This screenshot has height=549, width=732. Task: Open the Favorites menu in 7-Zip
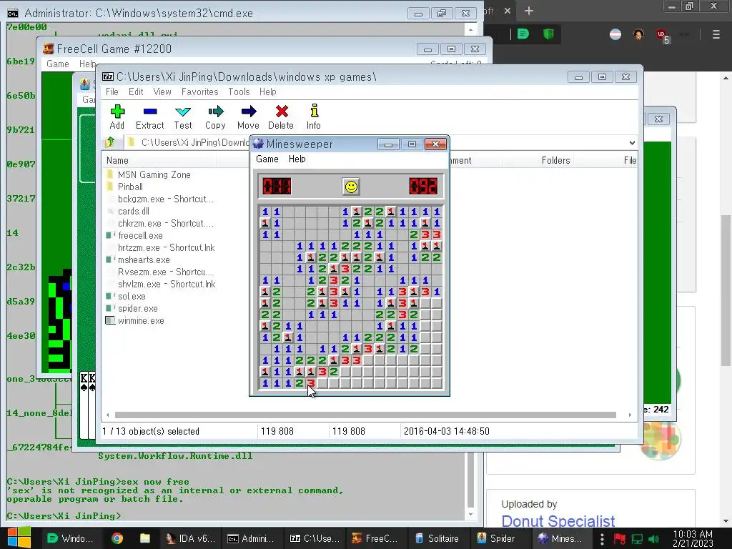(200, 92)
